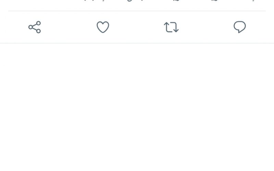Toggle retweet status for this post

(x=171, y=27)
